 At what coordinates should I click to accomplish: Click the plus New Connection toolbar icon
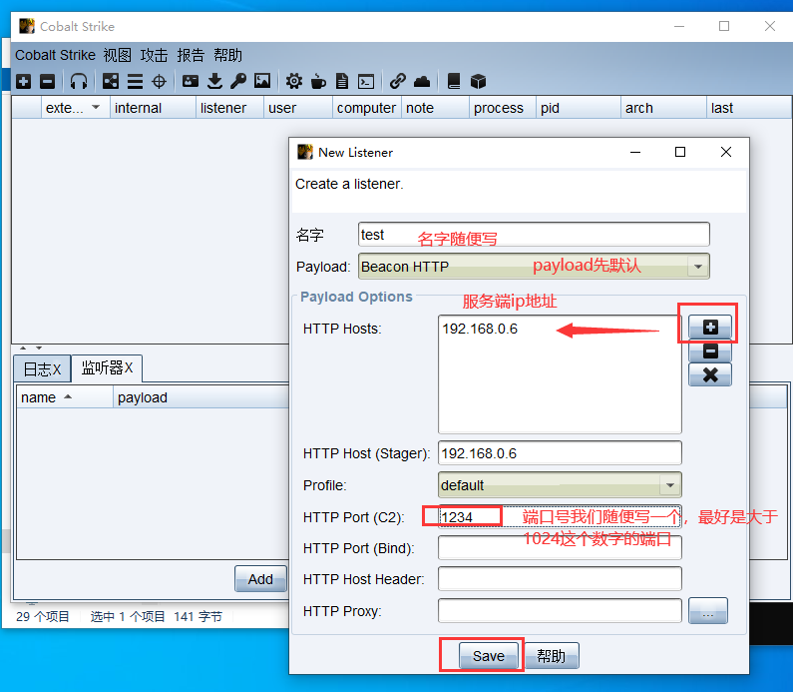23,81
